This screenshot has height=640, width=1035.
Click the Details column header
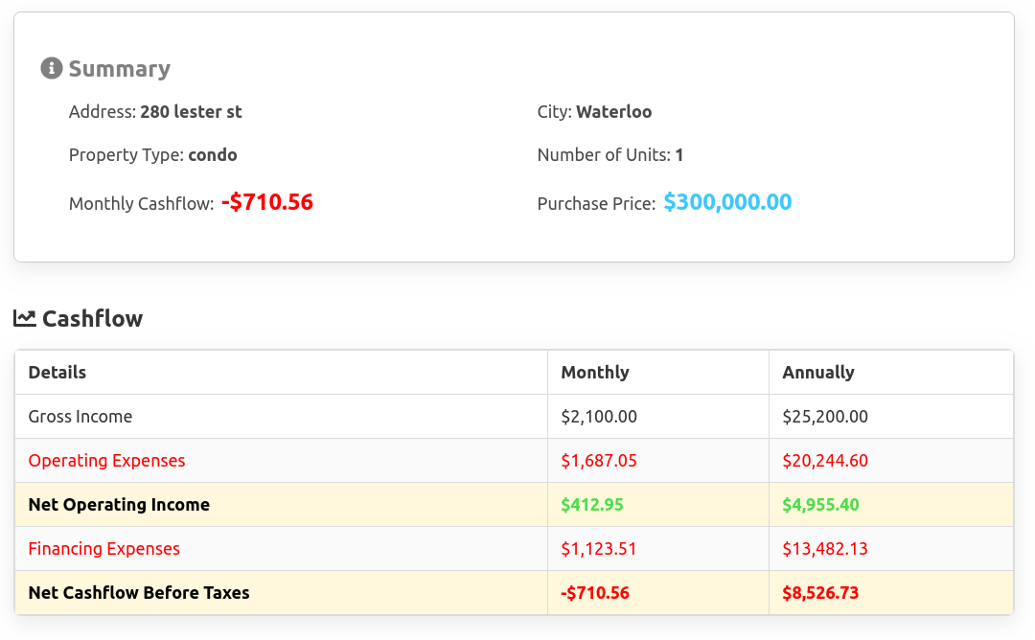coord(57,373)
